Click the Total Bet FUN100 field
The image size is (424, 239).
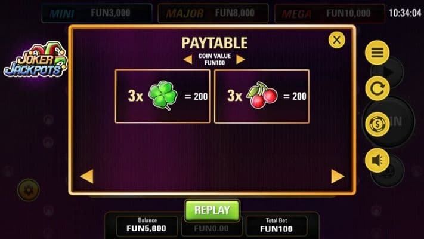[x=276, y=226]
